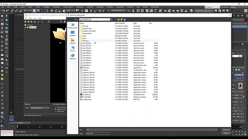Viewport: 248px width, 139px height.
Task: Select the Program Files folder
Action: coord(87,29)
